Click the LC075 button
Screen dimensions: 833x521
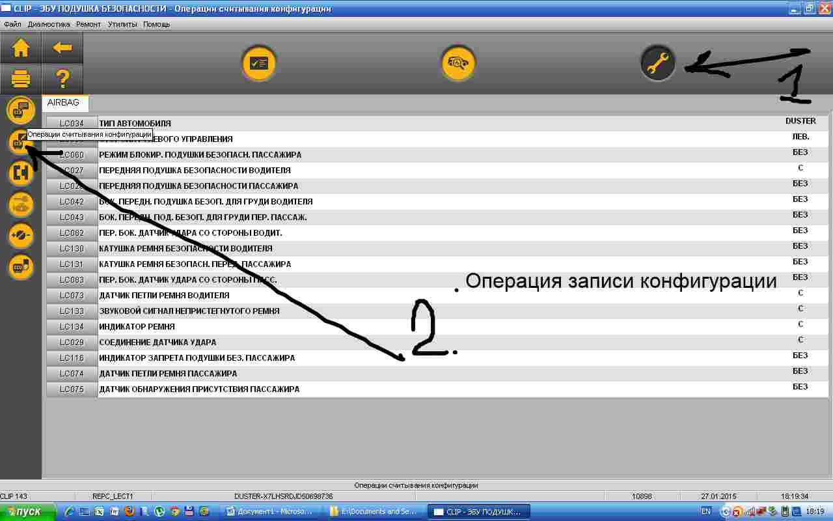tap(72, 389)
